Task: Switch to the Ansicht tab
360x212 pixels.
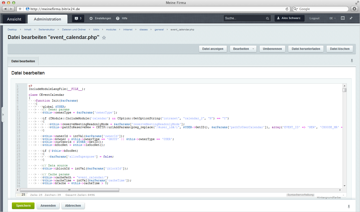Action: 14,19
